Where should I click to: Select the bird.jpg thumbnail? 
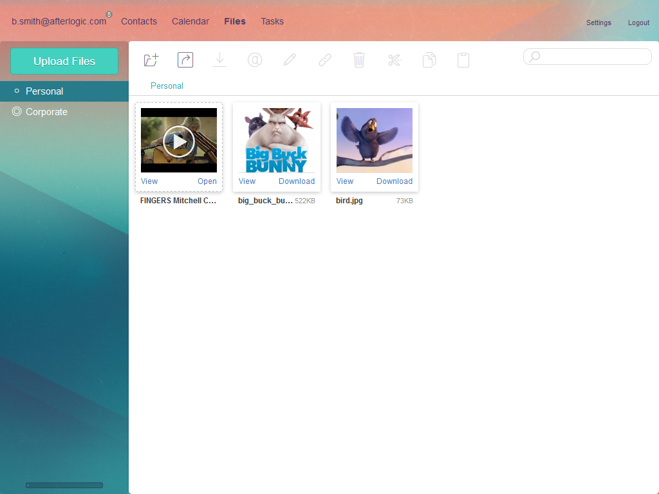pos(375,140)
